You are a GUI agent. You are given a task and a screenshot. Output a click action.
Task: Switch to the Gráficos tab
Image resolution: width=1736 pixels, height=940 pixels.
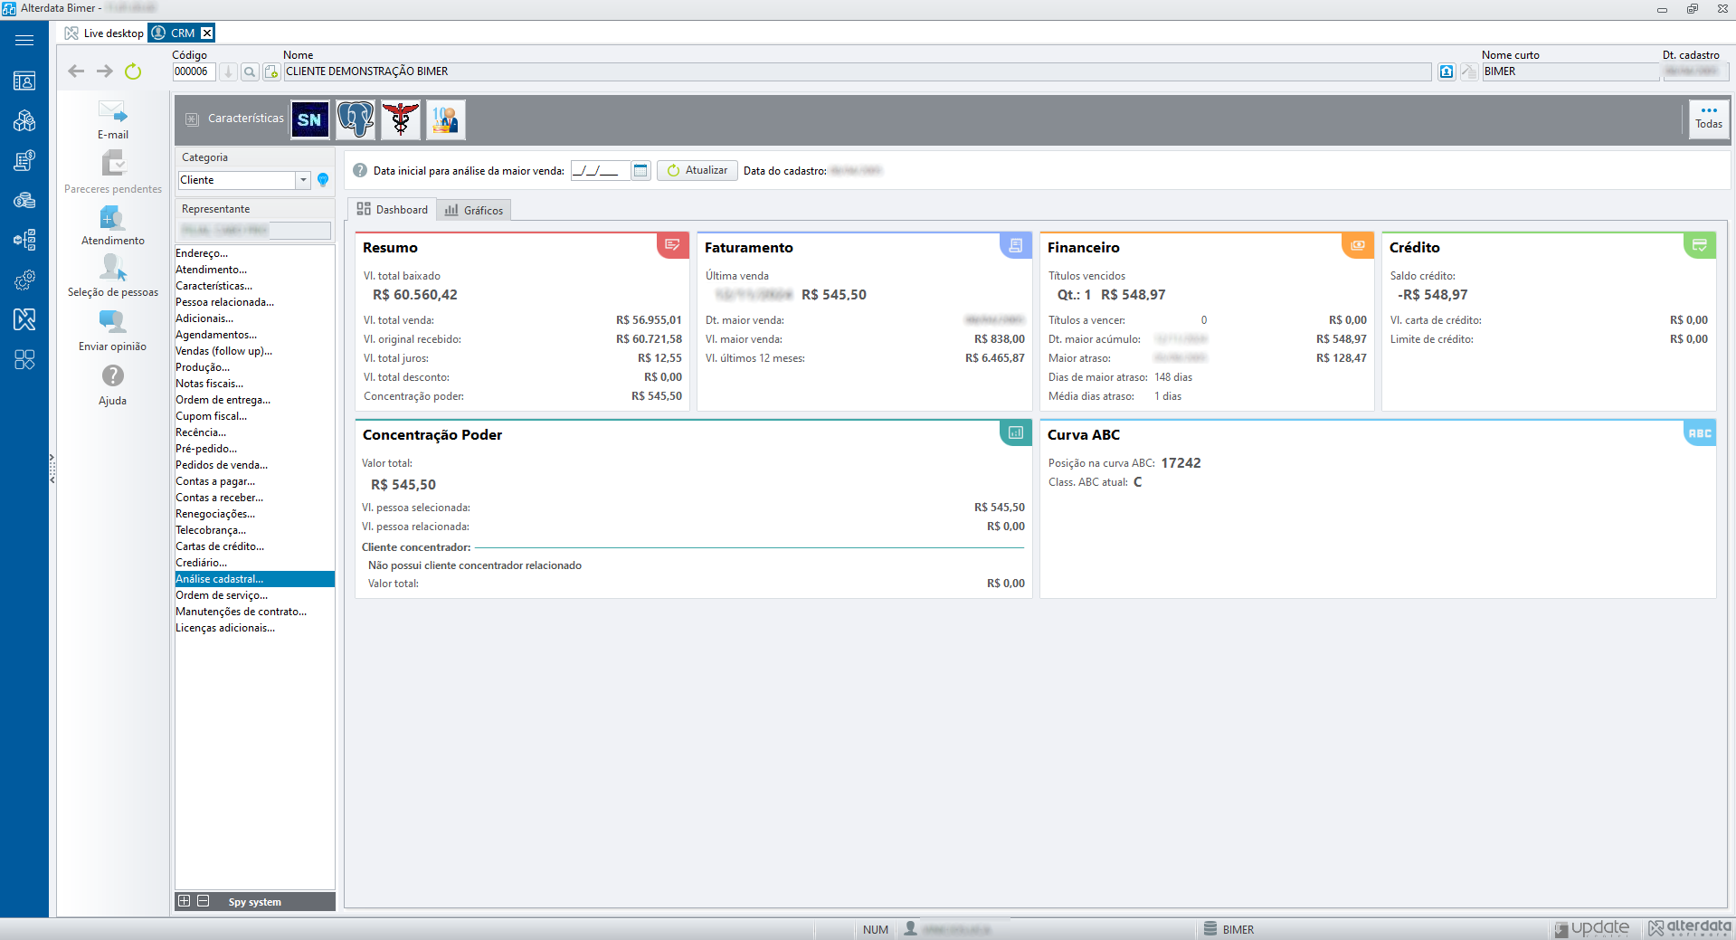[474, 211]
